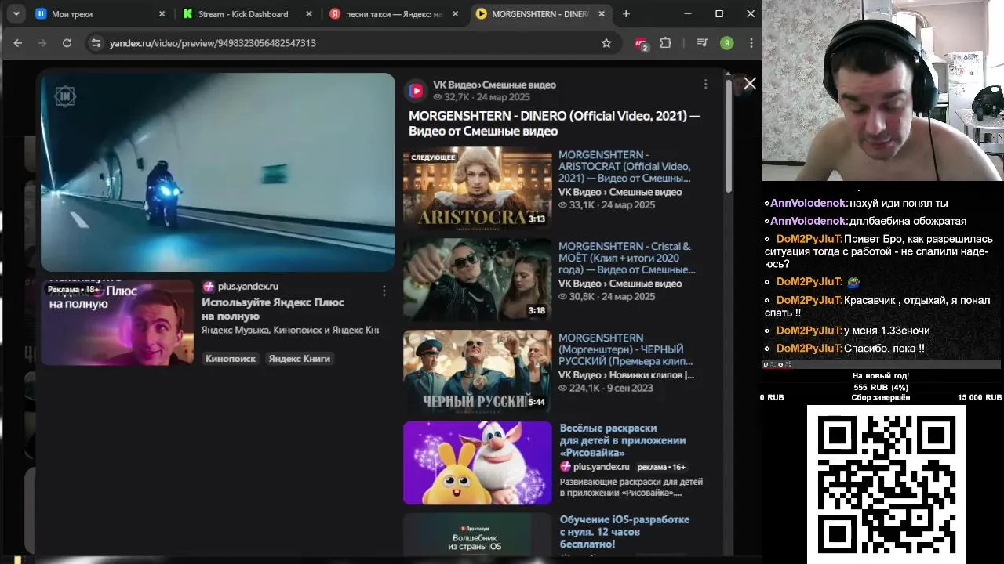Open the ad options three-dot menu

[384, 291]
